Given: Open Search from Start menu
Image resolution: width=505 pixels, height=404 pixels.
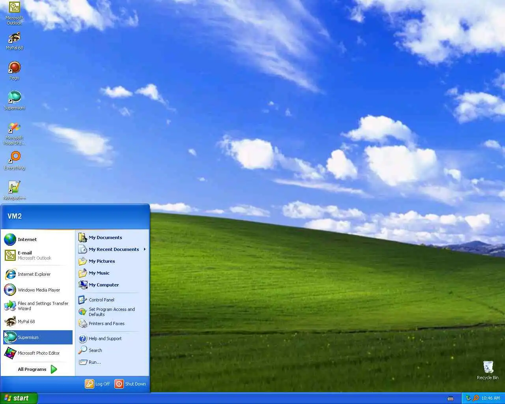Looking at the screenshot, I should pyautogui.click(x=112, y=350).
